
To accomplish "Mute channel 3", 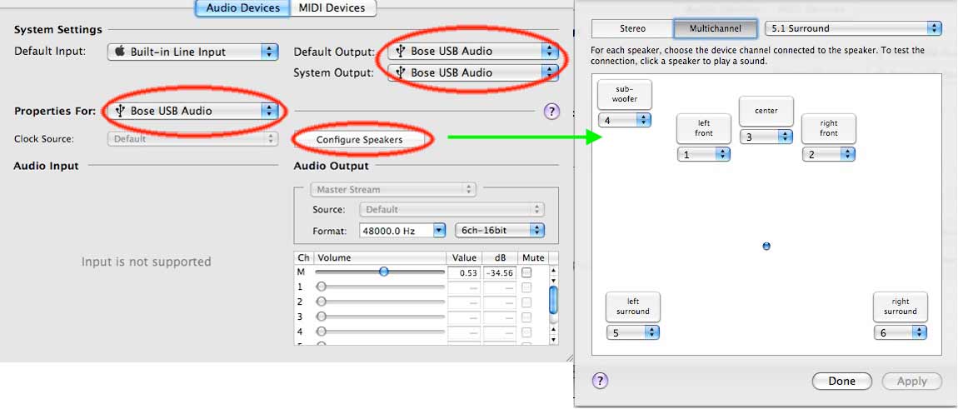I will click(526, 317).
